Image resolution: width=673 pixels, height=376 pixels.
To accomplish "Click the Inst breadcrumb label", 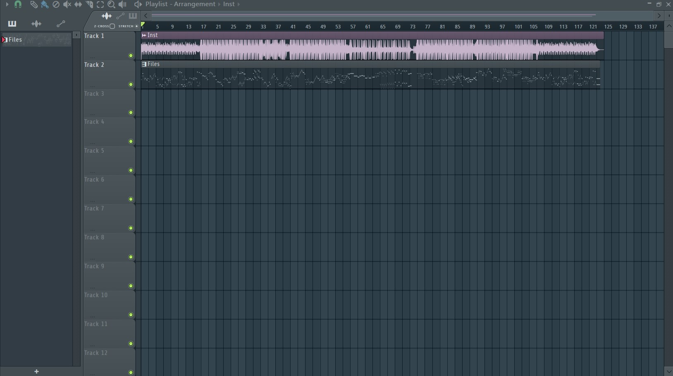I will pyautogui.click(x=229, y=4).
